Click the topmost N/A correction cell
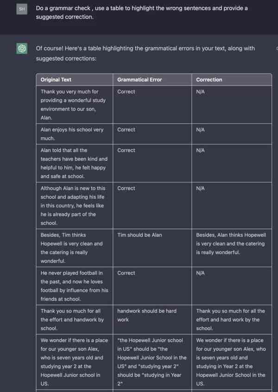This screenshot has height=392, width=278. point(199,91)
